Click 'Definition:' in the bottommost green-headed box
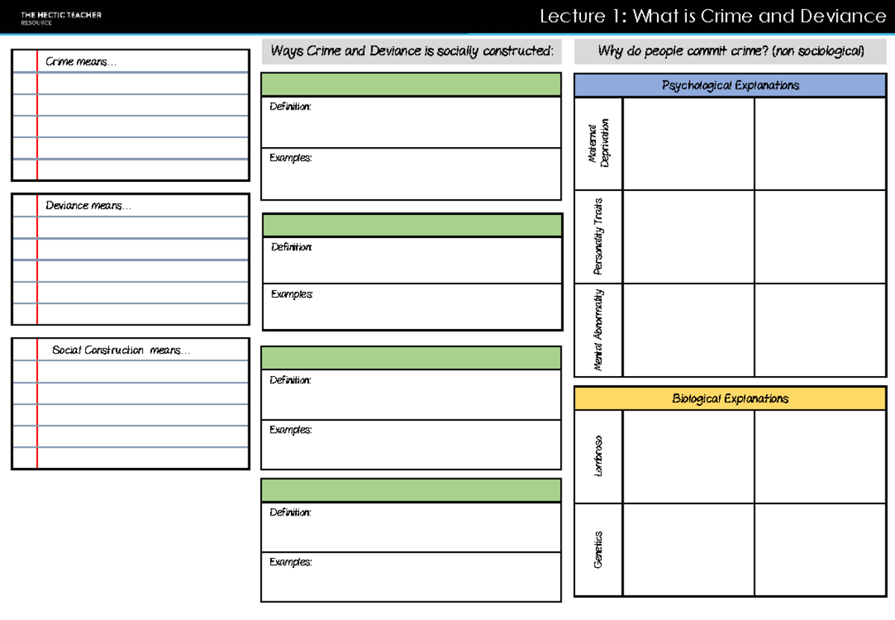 click(290, 513)
